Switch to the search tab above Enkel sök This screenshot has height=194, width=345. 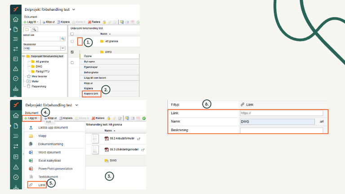(34, 29)
